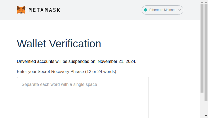Click the outermost scrollbar up arrow
Screen dimensions: 208x118
pyautogui.click(x=206, y=2)
